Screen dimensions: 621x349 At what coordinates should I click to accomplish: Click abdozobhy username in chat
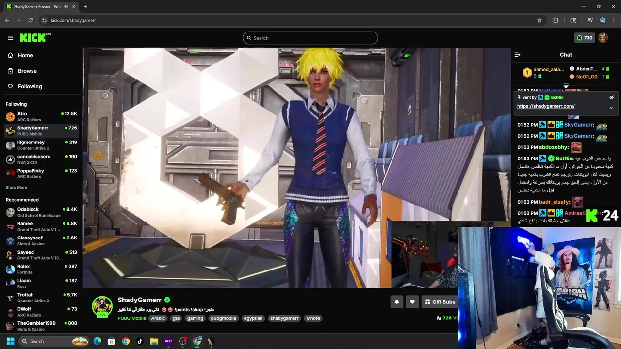(x=554, y=147)
